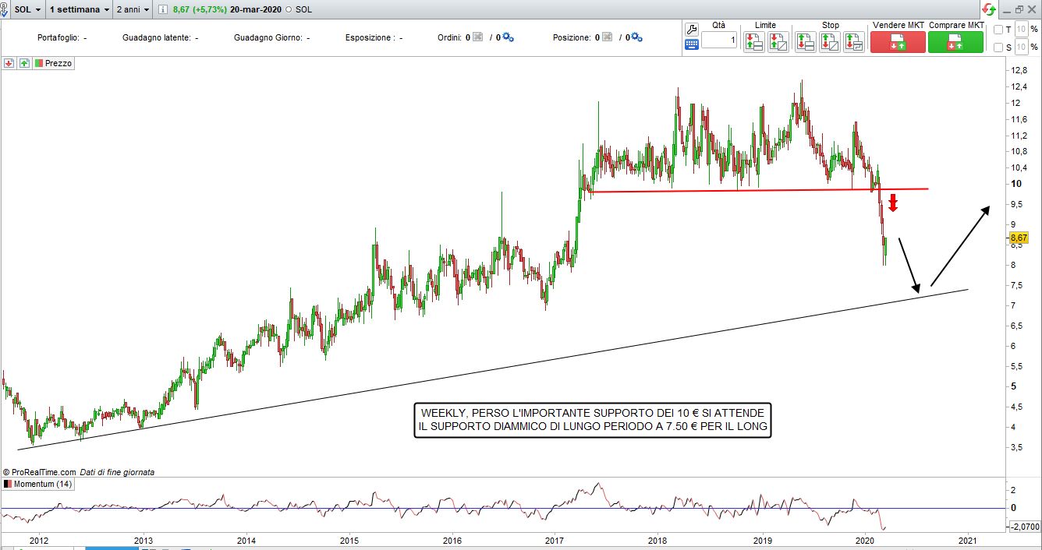
Task: Open the Posizione gear settings icon
Action: point(636,37)
